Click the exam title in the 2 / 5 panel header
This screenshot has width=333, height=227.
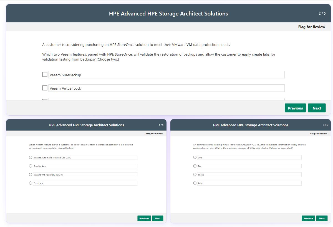(x=168, y=14)
